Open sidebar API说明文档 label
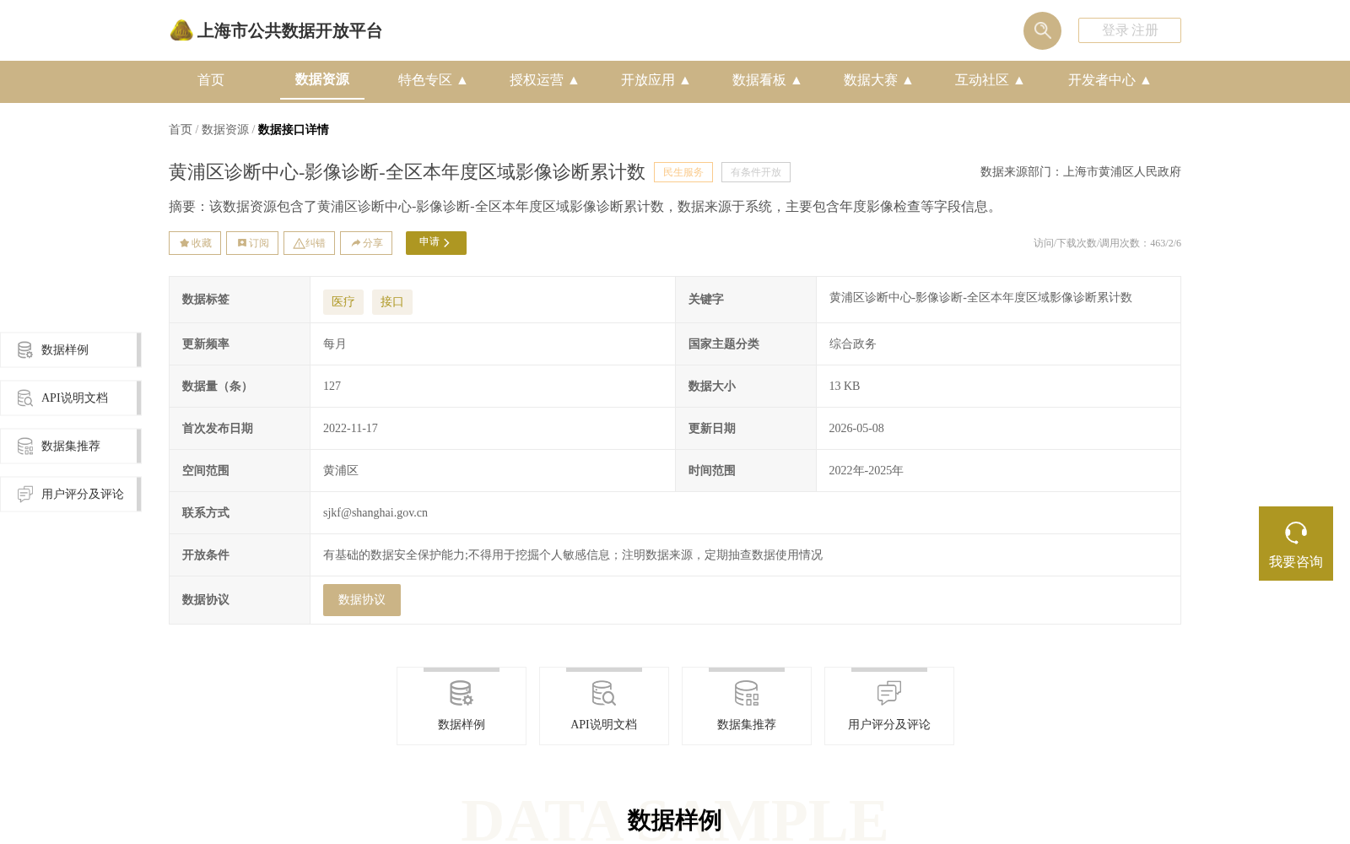Viewport: 1350px width, 844px height. [74, 398]
